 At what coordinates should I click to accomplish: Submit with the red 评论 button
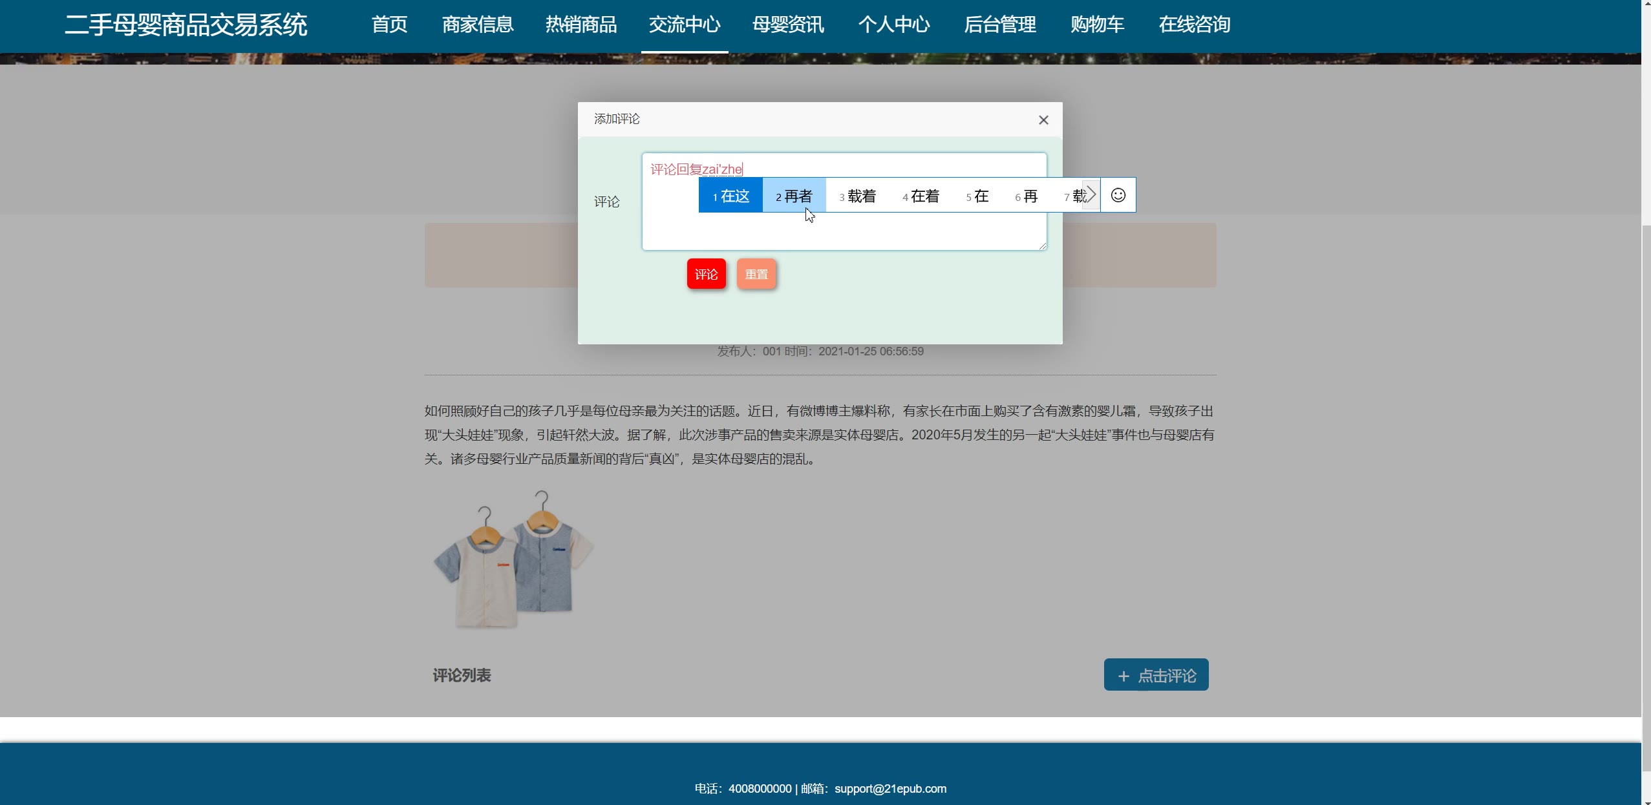tap(706, 274)
